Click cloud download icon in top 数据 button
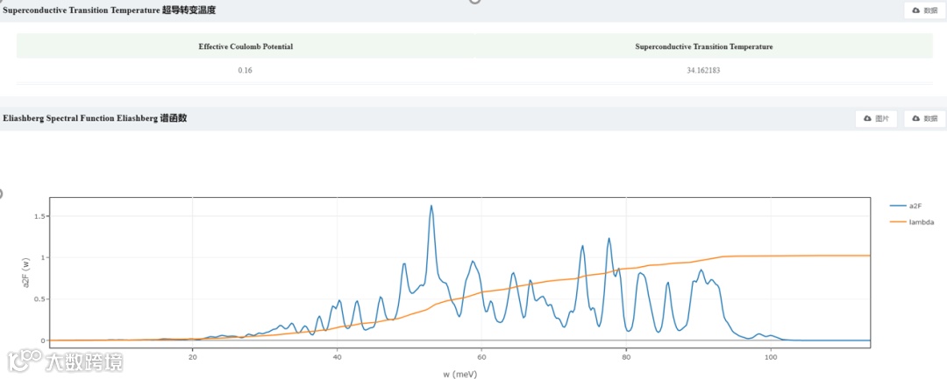This screenshot has height=379, width=947. 915,11
